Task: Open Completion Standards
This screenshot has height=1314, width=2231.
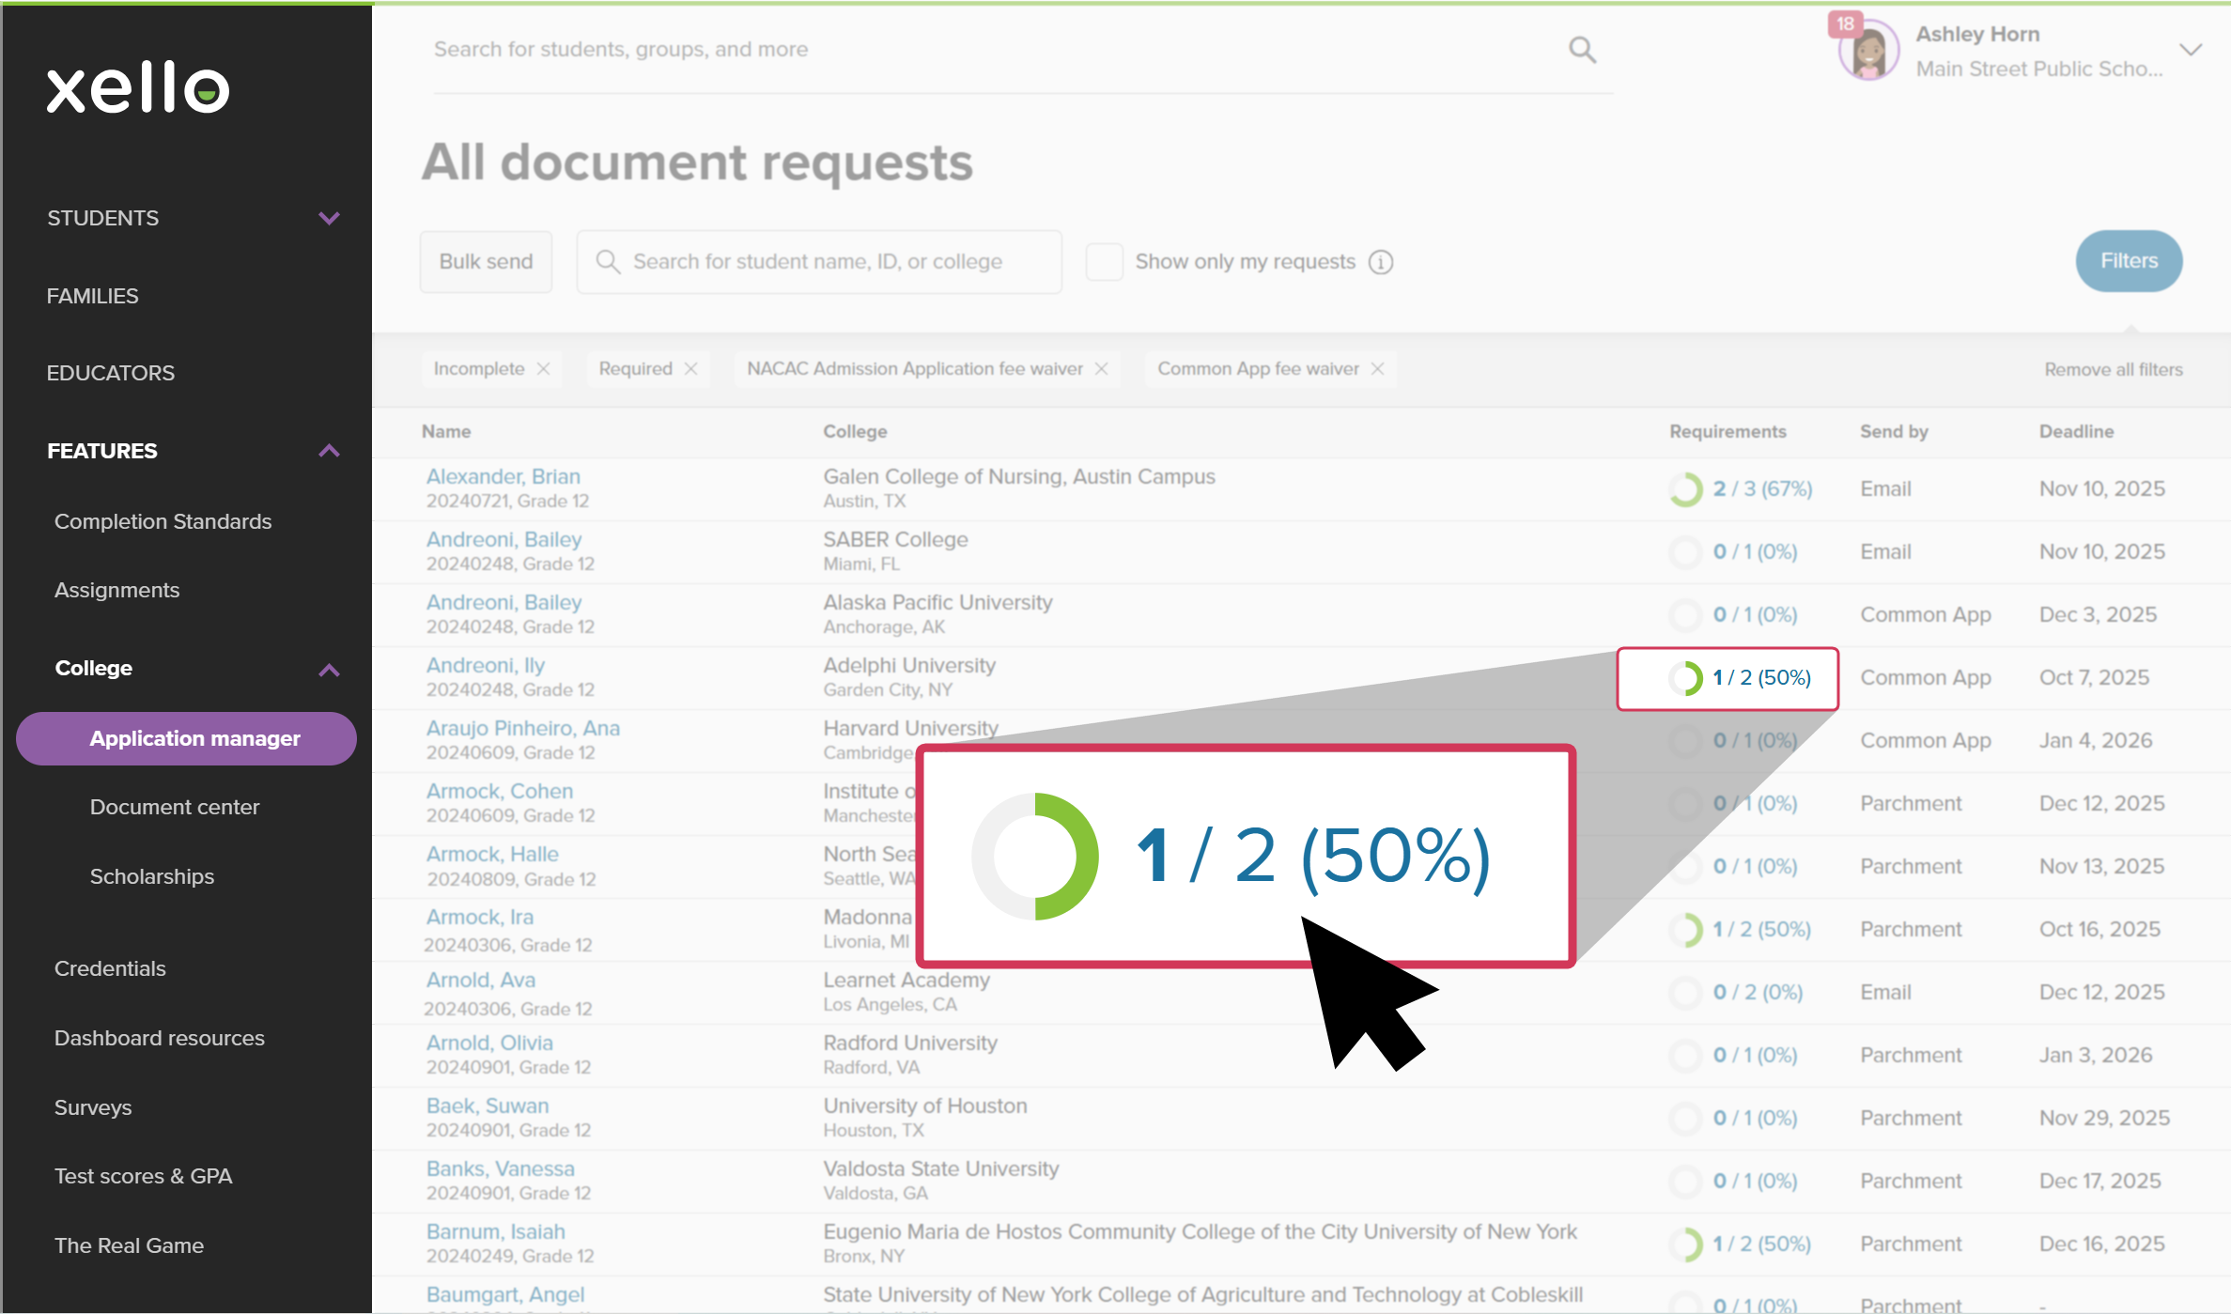Action: tap(163, 521)
